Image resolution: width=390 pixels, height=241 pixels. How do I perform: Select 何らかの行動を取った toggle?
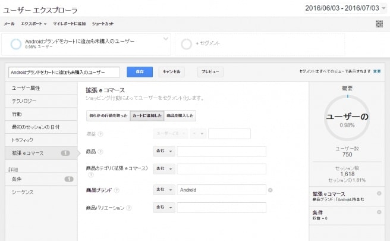[108, 116]
